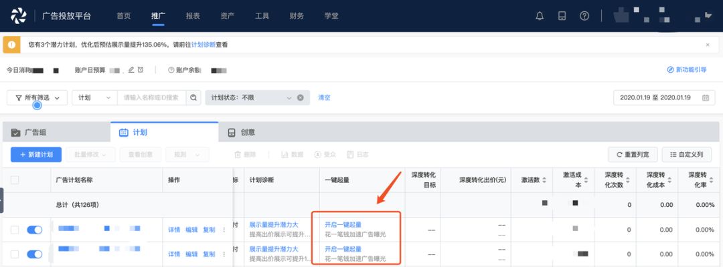Open the 计划 search type dropdown
Screen dimensions: 723x267
94,97
